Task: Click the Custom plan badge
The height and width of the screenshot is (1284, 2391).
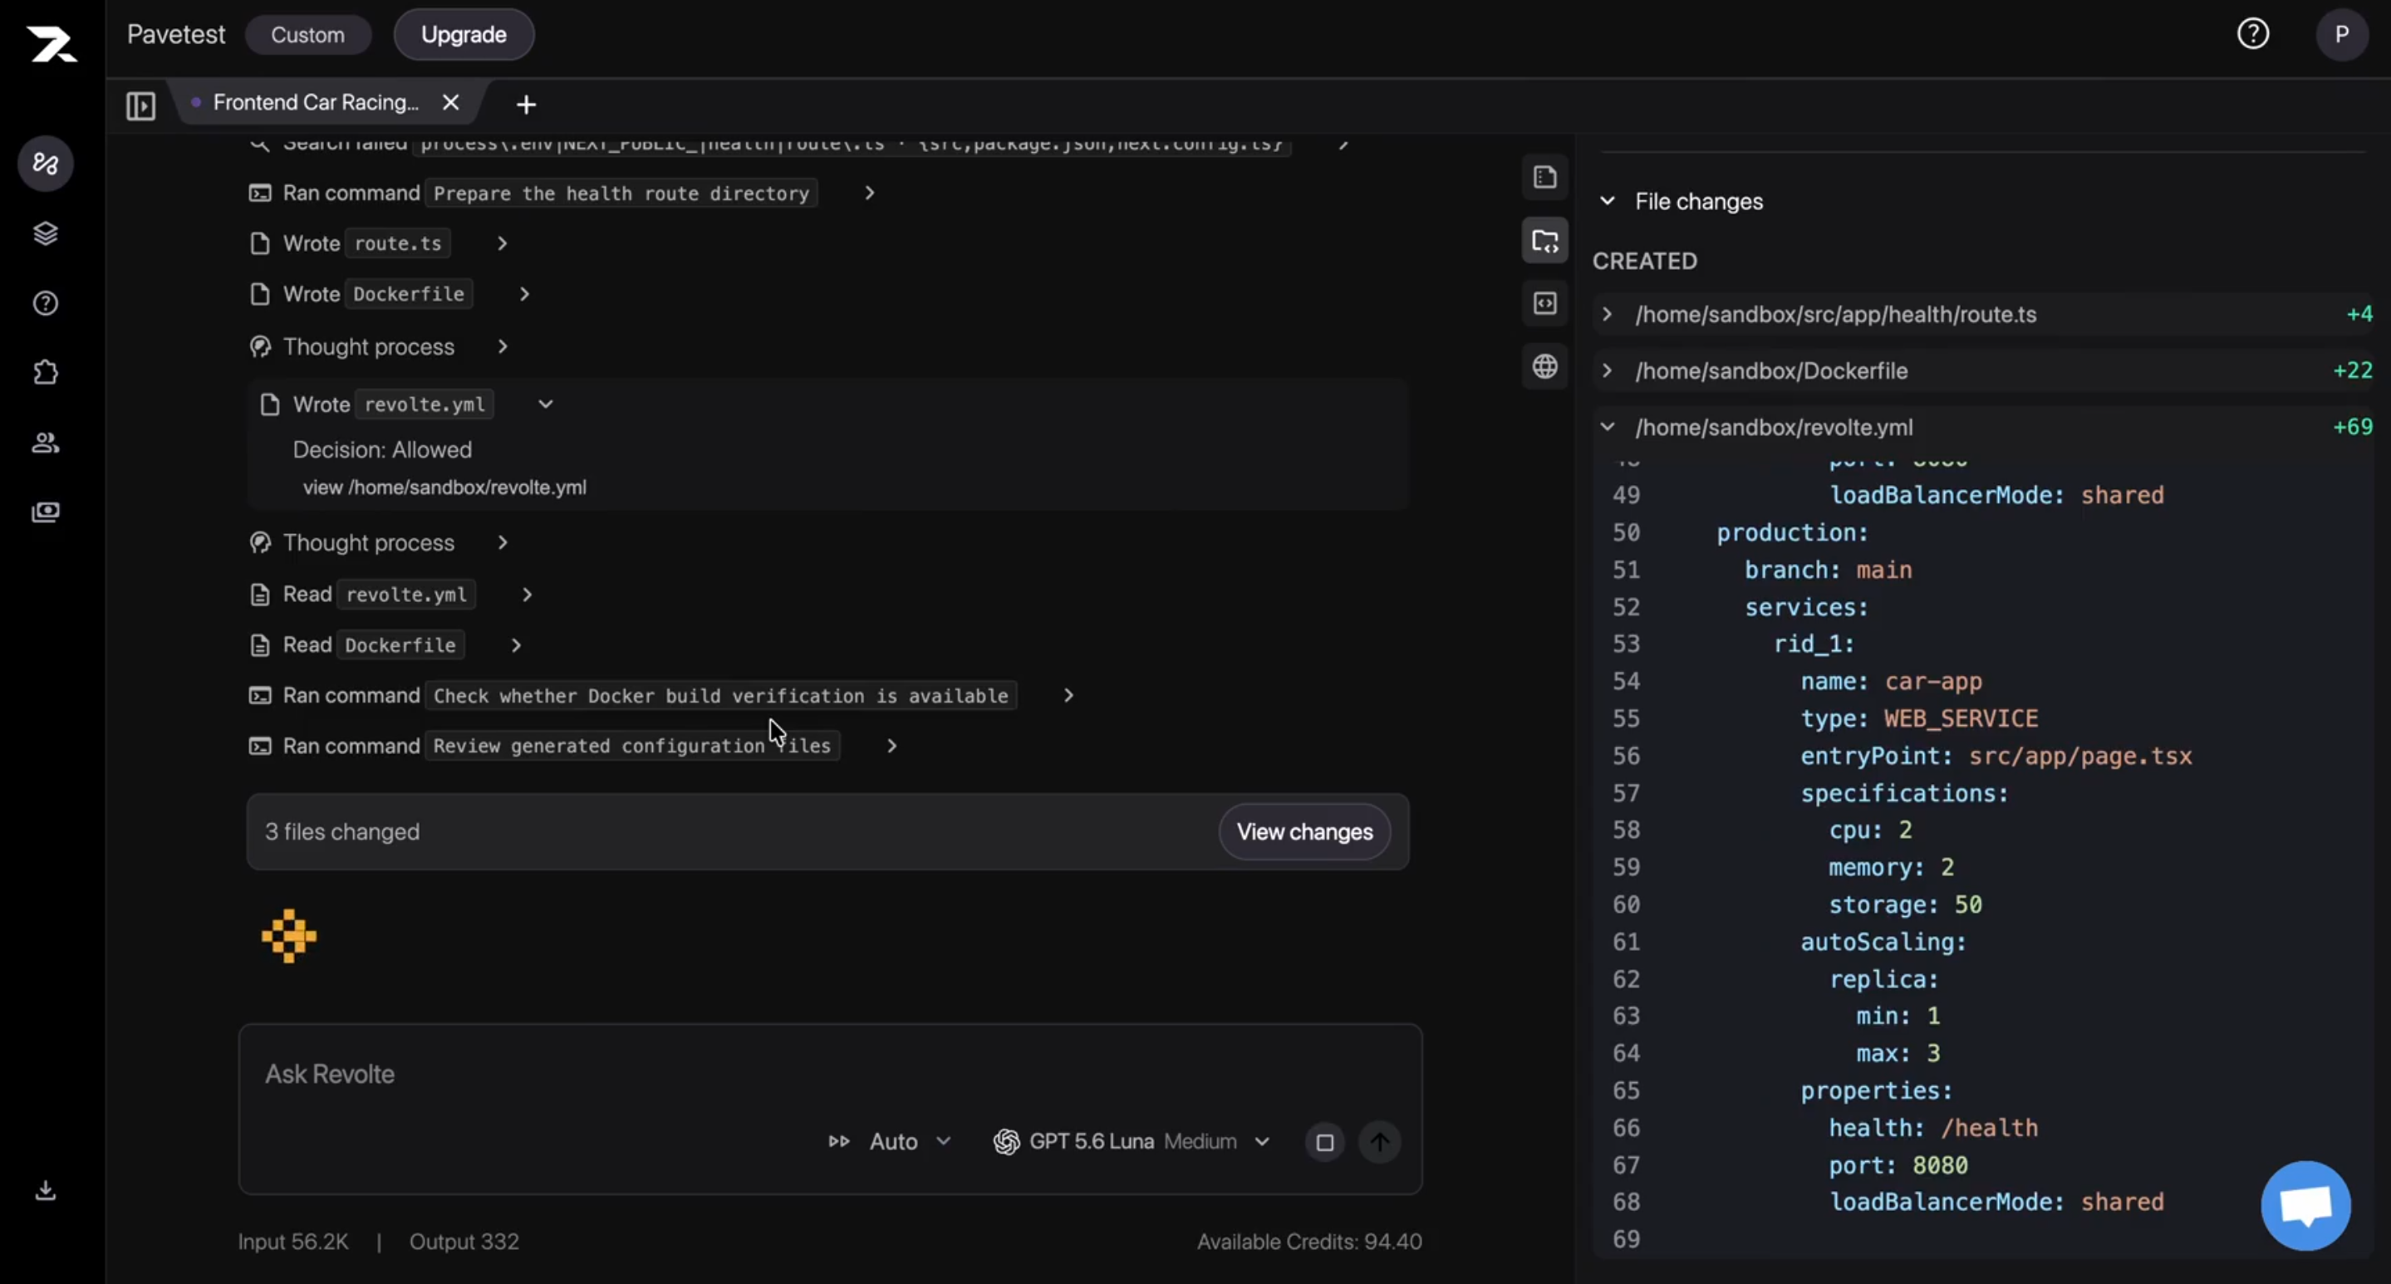Action: pyautogui.click(x=307, y=34)
